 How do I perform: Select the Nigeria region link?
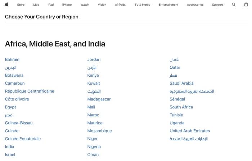(94, 147)
